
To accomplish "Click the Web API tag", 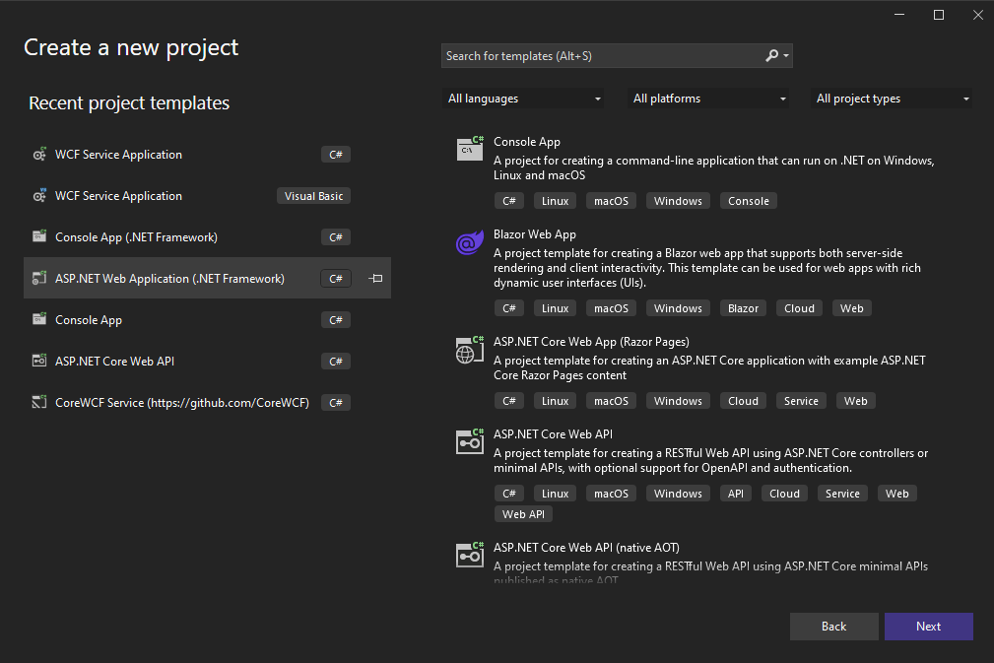I will (x=524, y=514).
